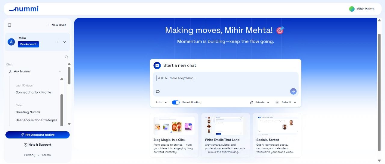Add workspace with plus icon beside Mihir
This screenshot has width=385, height=164.
click(x=58, y=42)
